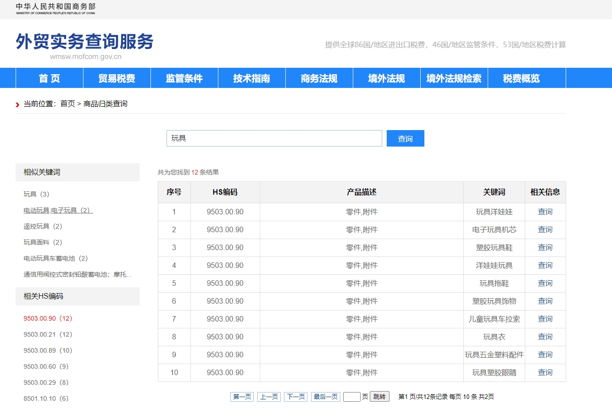Go to 最后一页 in pagination

pos(326,397)
